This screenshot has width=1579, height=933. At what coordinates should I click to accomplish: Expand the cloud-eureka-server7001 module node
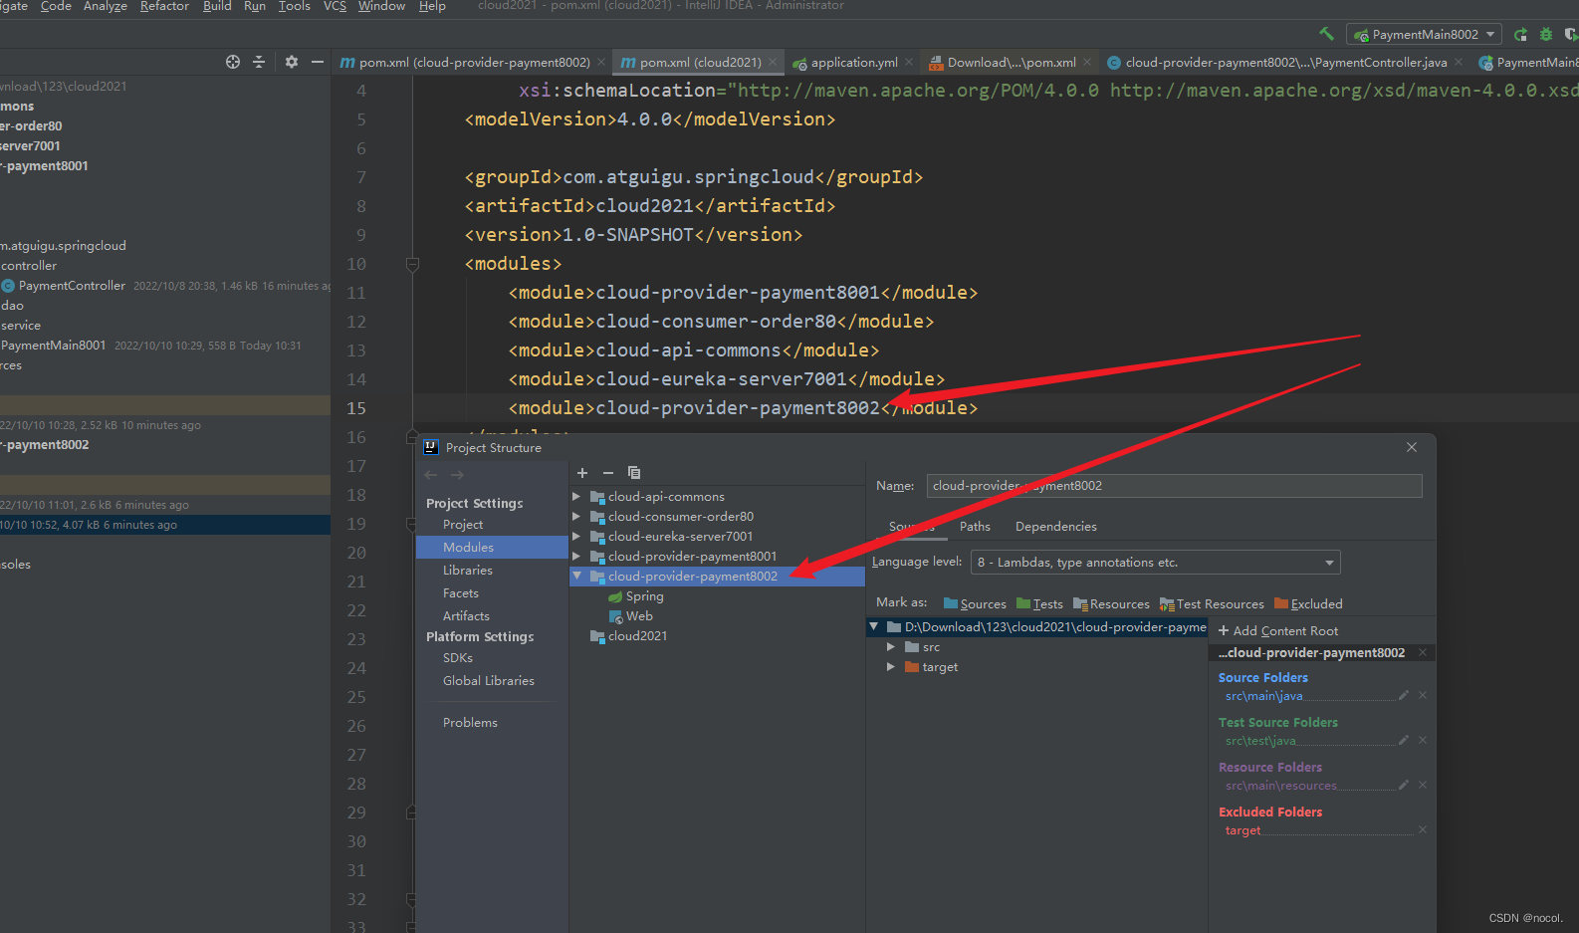coord(576,536)
